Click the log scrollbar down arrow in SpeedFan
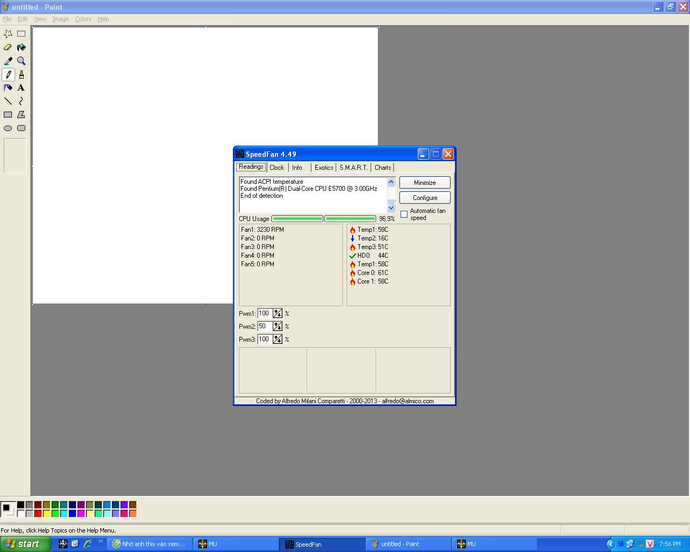The width and height of the screenshot is (690, 552). click(x=391, y=208)
